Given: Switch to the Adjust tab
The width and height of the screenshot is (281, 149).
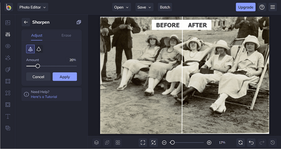Looking at the screenshot, I should (37, 35).
